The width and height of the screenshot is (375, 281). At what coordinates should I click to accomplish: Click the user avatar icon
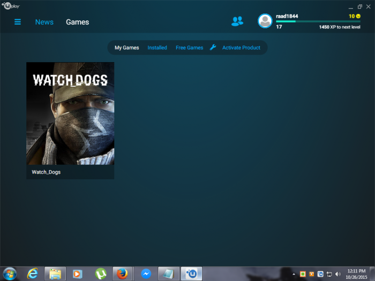click(x=265, y=21)
